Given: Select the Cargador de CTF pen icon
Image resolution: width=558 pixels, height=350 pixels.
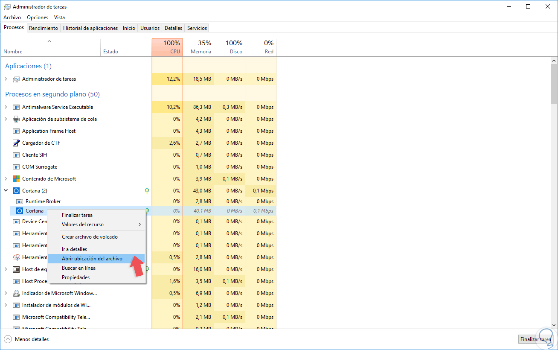Looking at the screenshot, I should (x=16, y=143).
